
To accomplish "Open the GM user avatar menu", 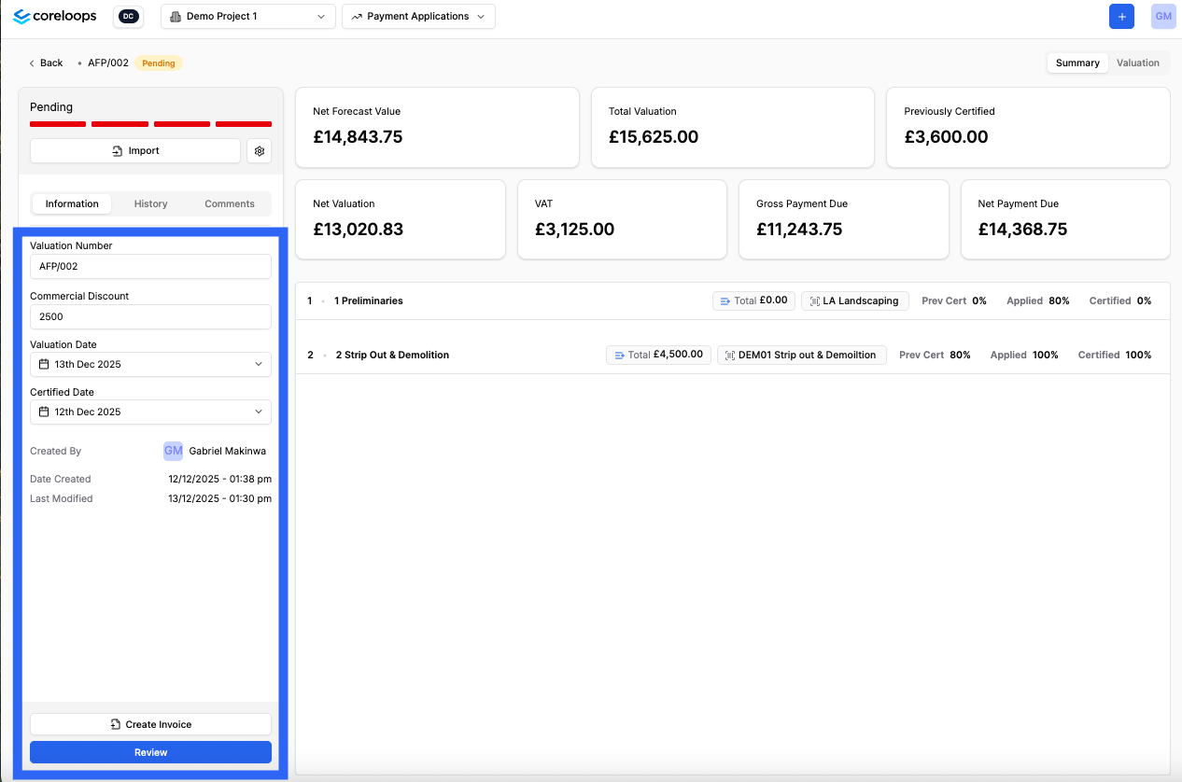I will (x=1163, y=17).
